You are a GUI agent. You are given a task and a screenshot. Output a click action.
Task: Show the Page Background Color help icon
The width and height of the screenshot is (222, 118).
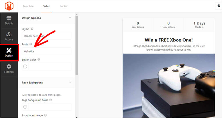tap(50, 100)
